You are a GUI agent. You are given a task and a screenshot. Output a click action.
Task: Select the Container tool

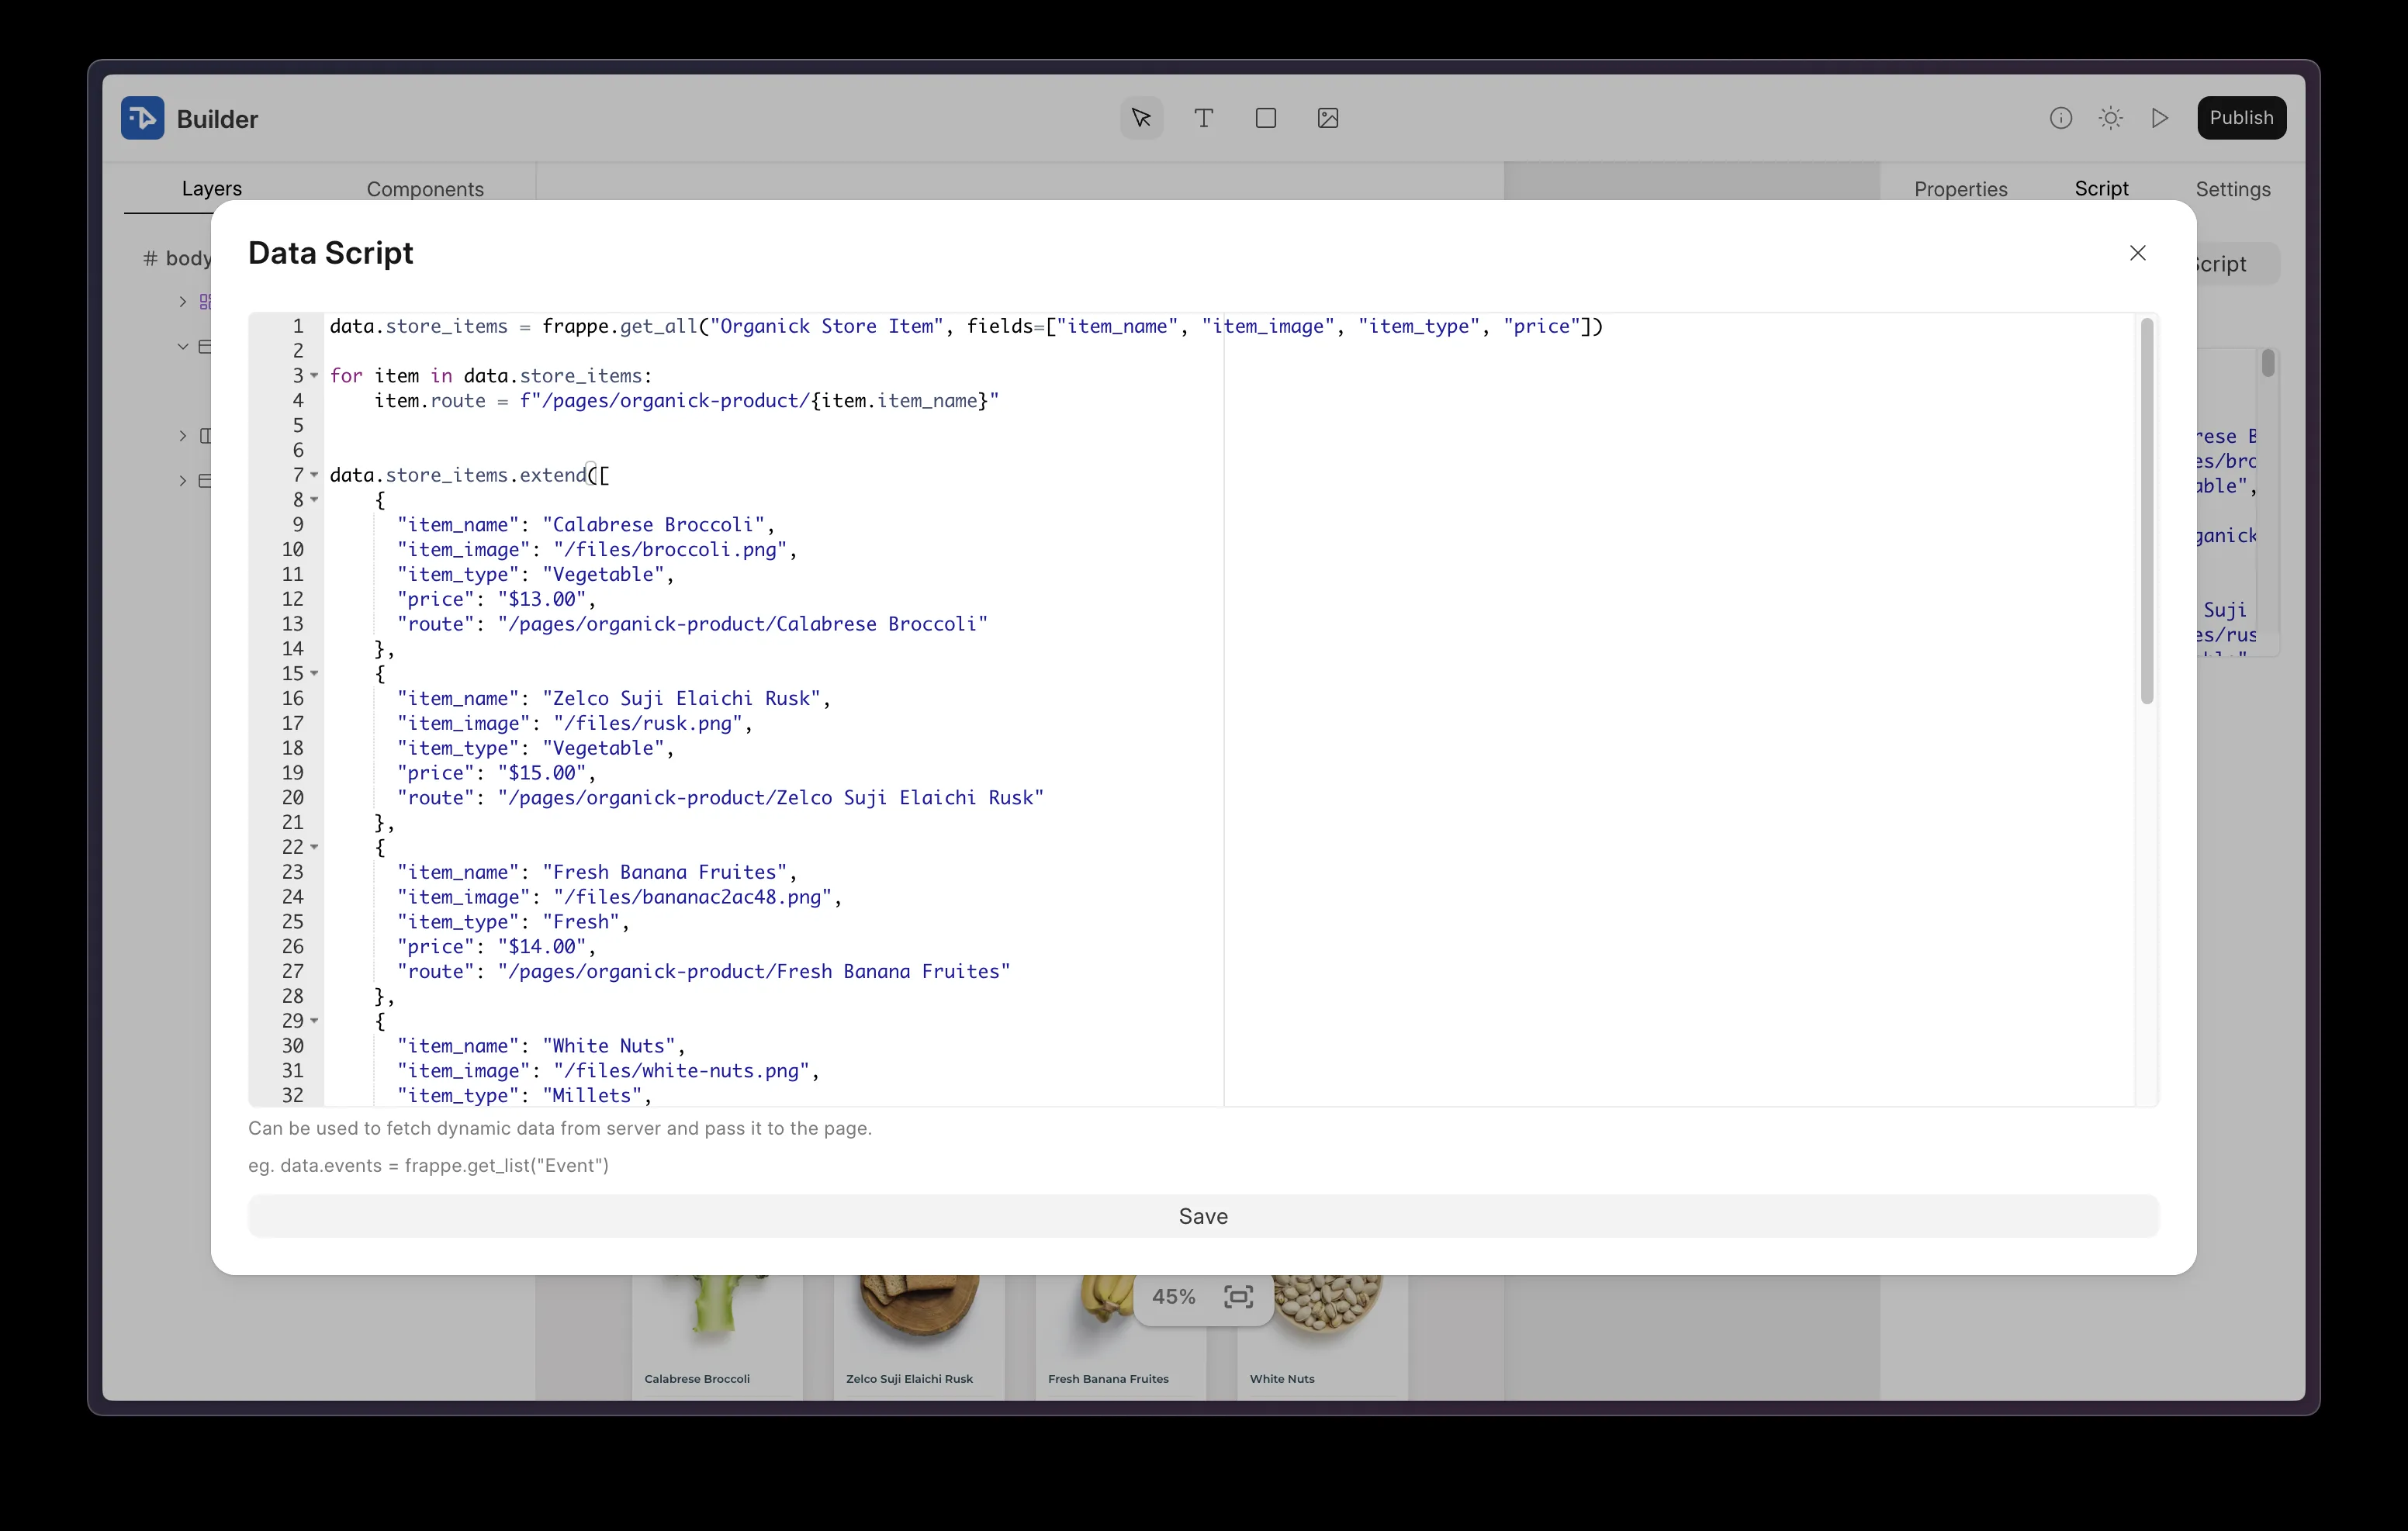click(x=1265, y=117)
